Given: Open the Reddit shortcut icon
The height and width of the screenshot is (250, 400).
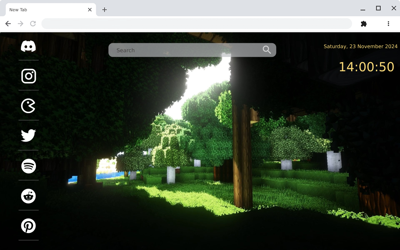Looking at the screenshot, I should (28, 196).
